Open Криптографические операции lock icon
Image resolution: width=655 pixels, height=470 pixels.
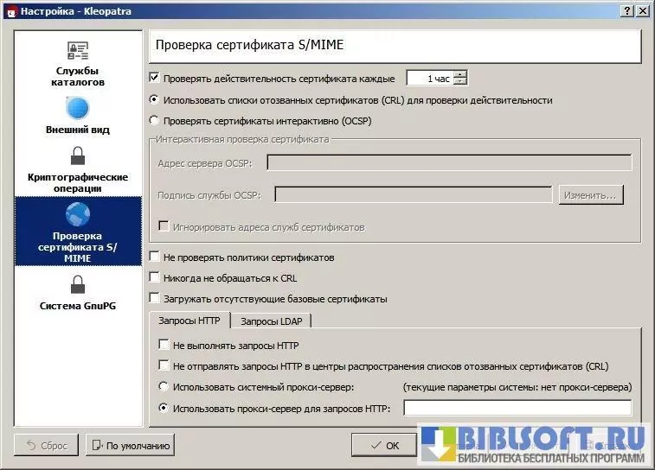point(78,156)
